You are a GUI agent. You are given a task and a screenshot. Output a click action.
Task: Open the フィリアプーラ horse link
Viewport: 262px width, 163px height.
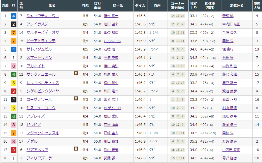39,158
